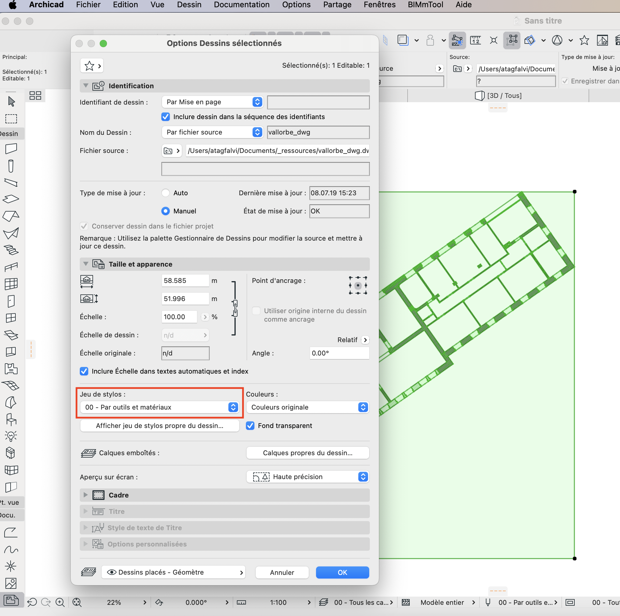
Task: Select the Window tool
Action: pyautogui.click(x=11, y=318)
